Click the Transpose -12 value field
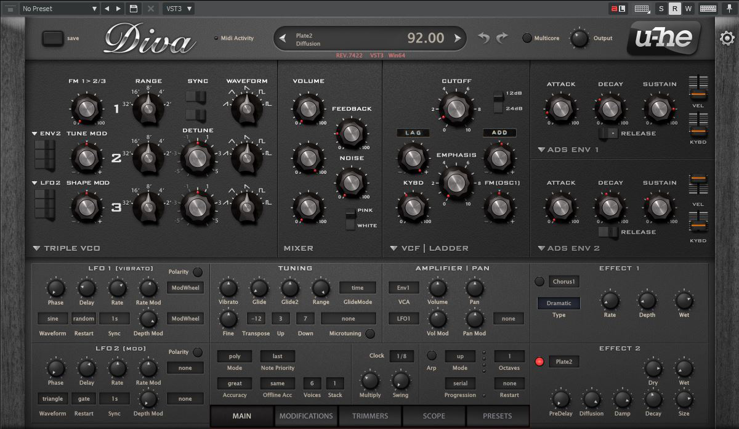 [x=256, y=319]
